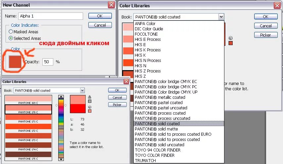The image size is (283, 164).
Task: Choose PANTONE color bridge CMYK EC
Action: 179,82
